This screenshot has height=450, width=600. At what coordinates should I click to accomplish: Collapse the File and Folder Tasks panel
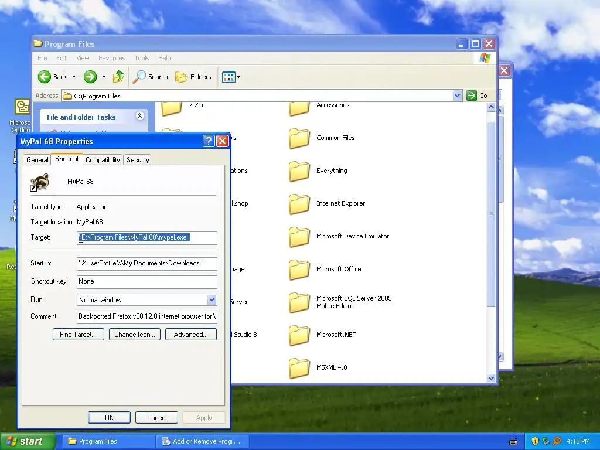click(139, 116)
